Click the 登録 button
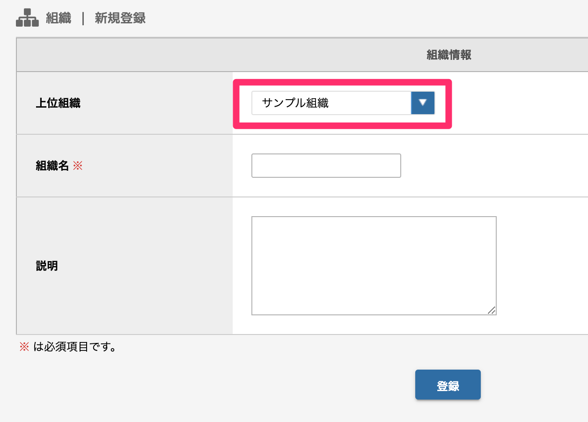The image size is (588, 422). click(448, 385)
